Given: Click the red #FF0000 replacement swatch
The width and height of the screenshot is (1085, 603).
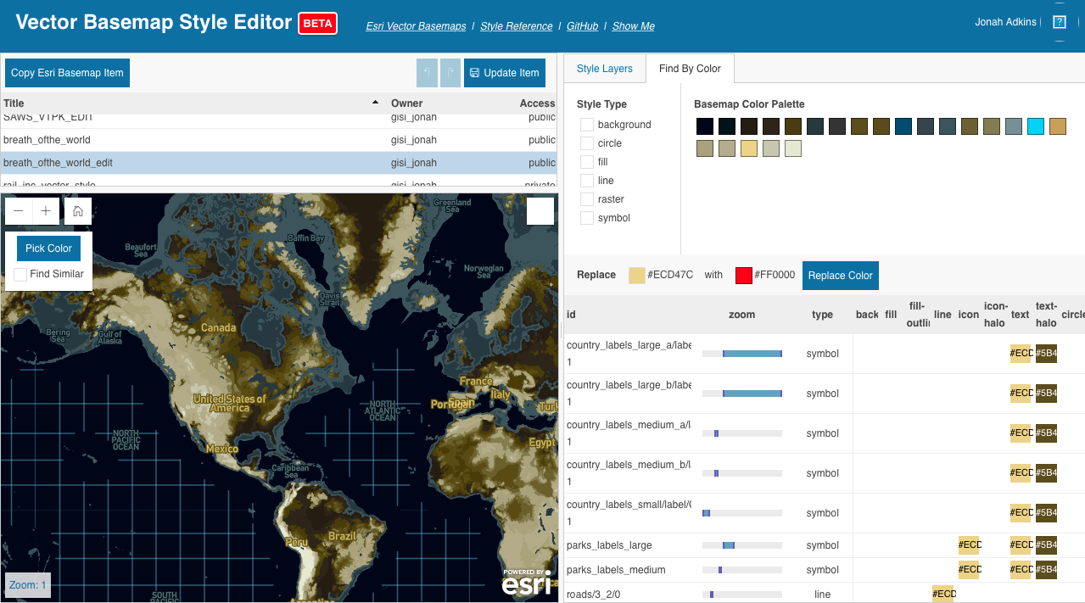Looking at the screenshot, I should 744,276.
